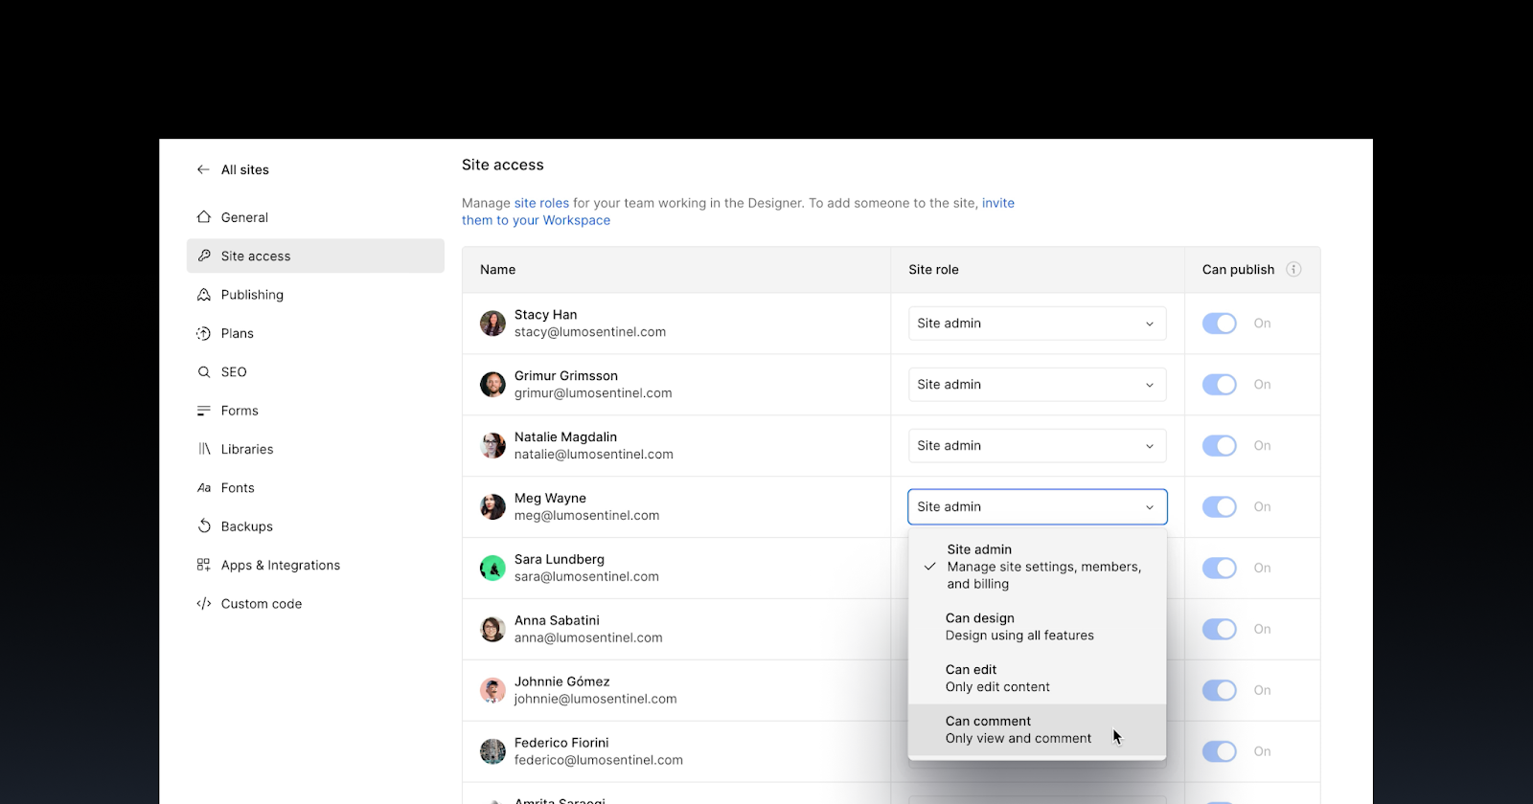
Task: Open SEO magnifier icon in sidebar
Action: tap(203, 372)
